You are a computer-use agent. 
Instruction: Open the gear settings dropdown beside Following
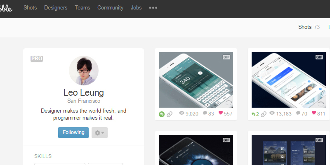[x=99, y=132]
